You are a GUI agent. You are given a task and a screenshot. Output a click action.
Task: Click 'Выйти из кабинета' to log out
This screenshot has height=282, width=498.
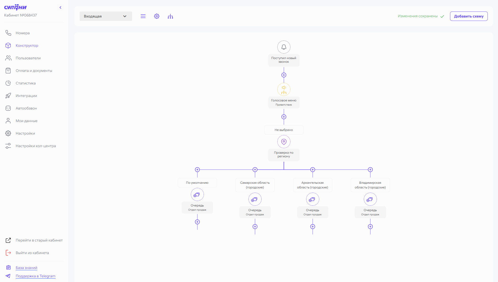(x=32, y=253)
